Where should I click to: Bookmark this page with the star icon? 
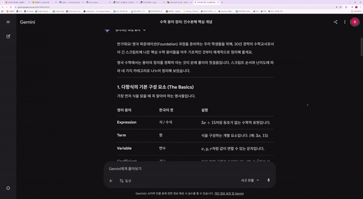(x=340, y=7)
